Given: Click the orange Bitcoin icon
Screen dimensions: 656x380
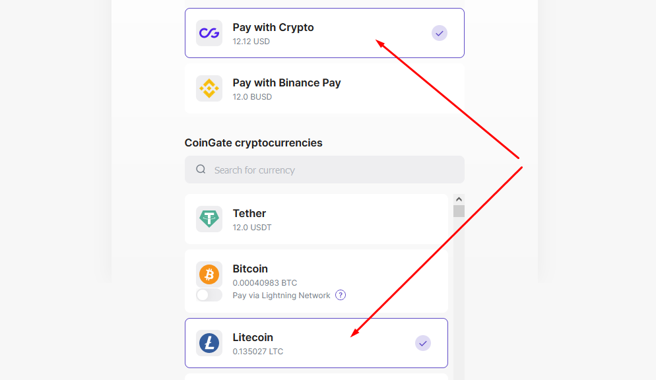Looking at the screenshot, I should click(209, 274).
